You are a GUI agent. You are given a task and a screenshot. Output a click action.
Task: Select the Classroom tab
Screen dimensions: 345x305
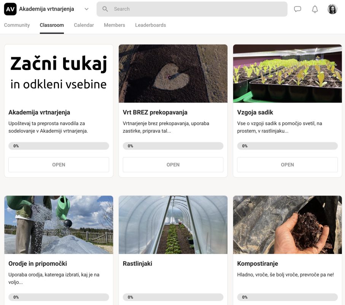click(52, 25)
